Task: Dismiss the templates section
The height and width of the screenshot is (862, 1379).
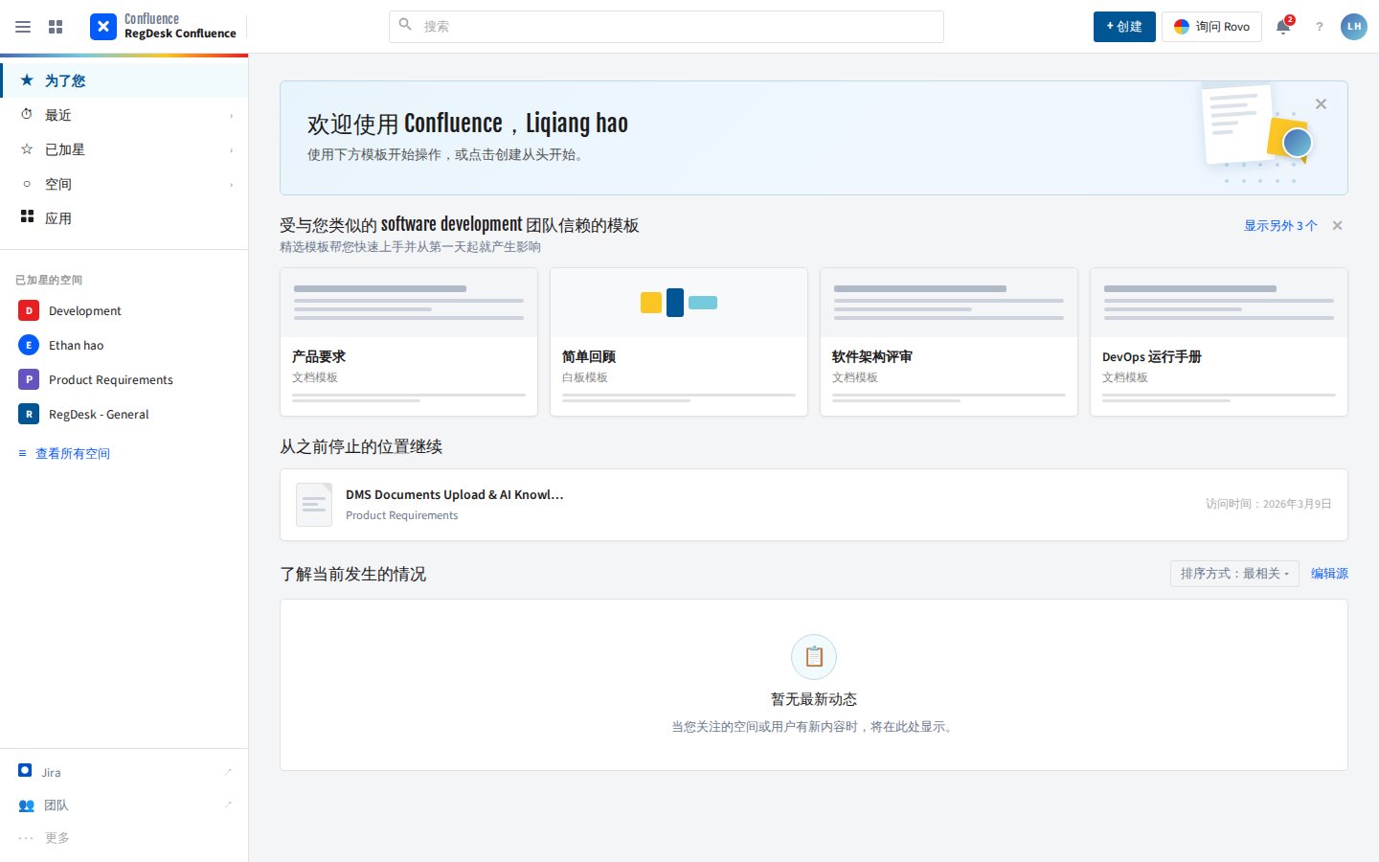Action: [x=1338, y=226]
